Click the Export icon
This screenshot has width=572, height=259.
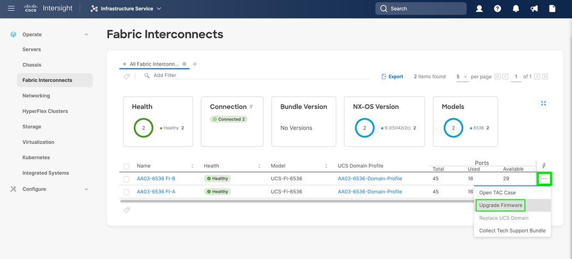click(384, 76)
